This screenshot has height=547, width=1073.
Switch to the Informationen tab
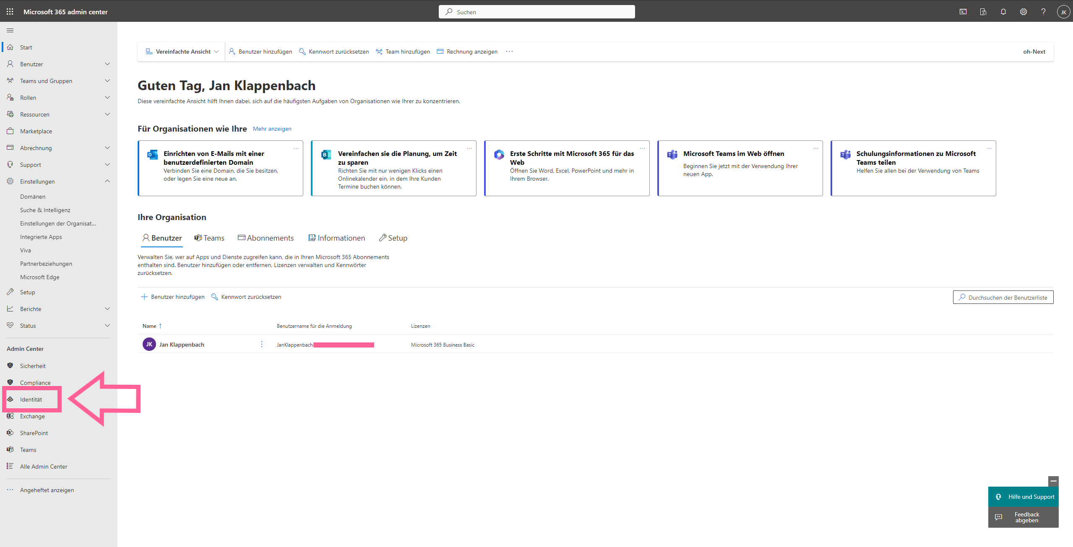pyautogui.click(x=336, y=238)
